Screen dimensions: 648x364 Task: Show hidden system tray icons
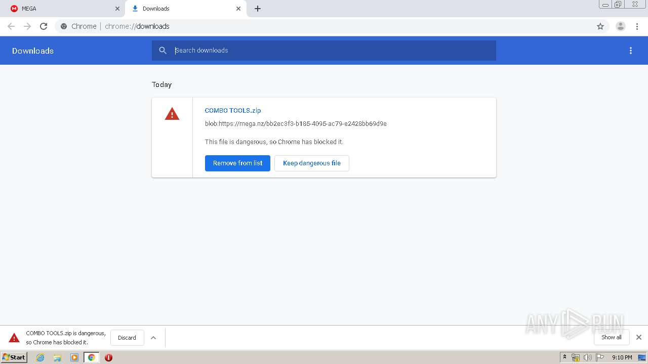tap(565, 357)
